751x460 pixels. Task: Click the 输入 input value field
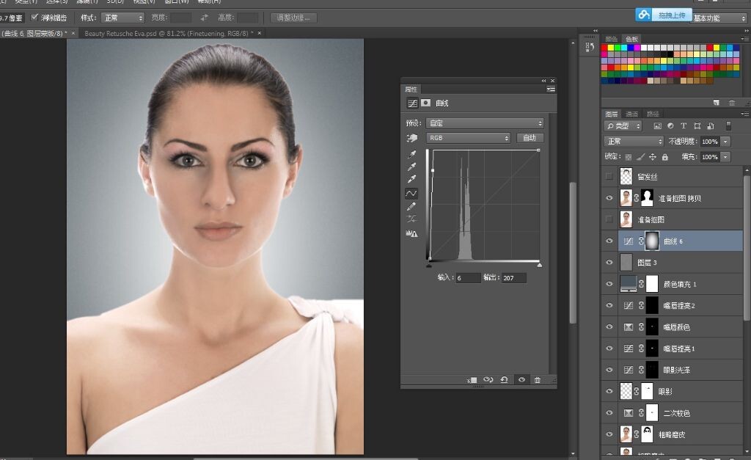point(467,278)
